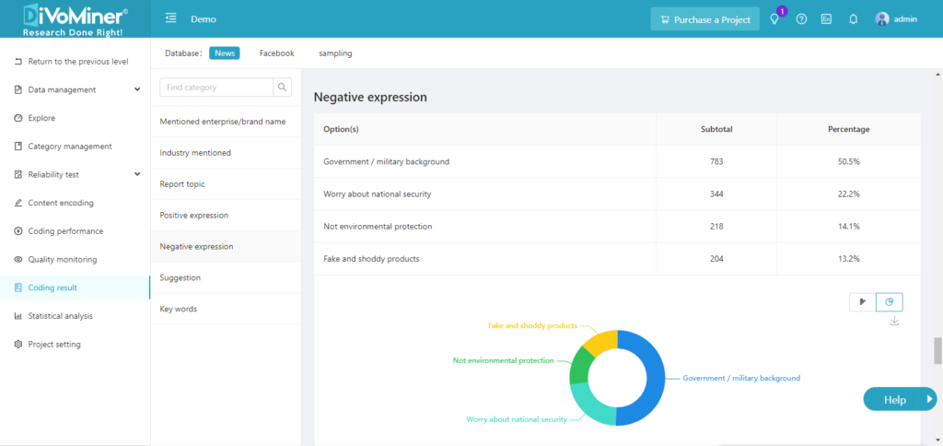Click Purchase a Project button
This screenshot has height=446, width=943.
(x=704, y=19)
